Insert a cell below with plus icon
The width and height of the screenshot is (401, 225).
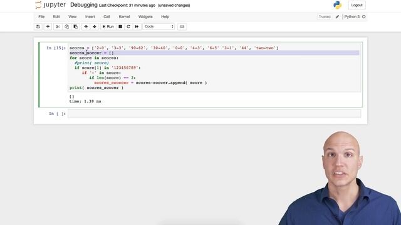pyautogui.click(x=48, y=26)
